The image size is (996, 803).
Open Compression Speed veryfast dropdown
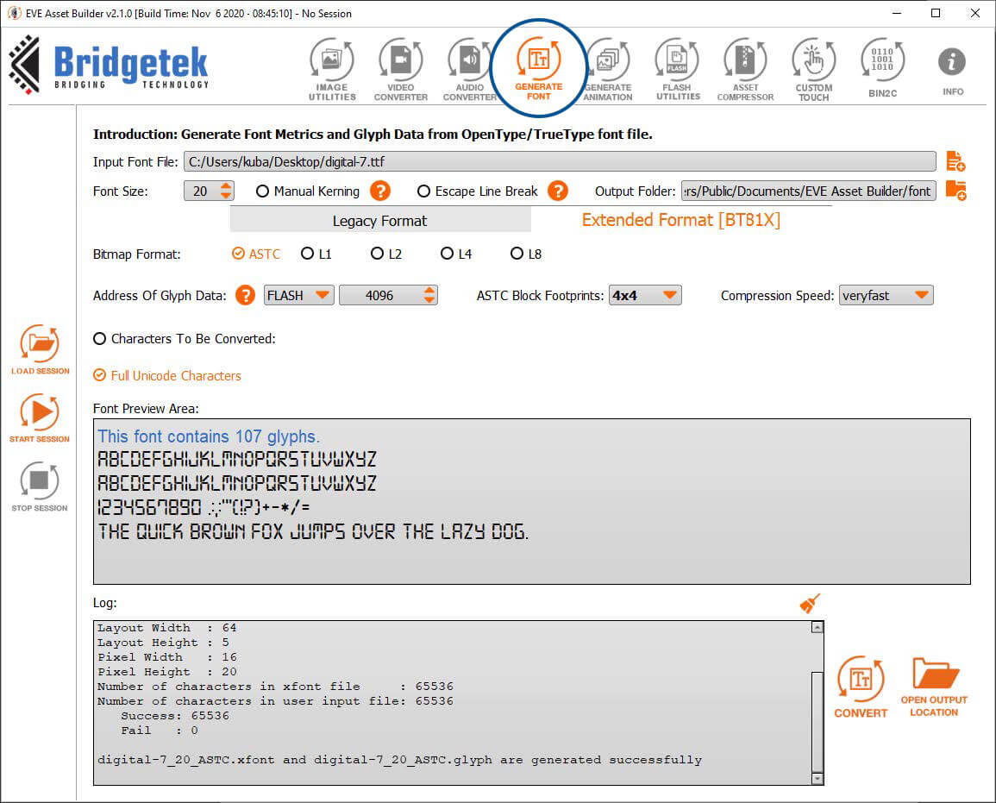click(886, 295)
